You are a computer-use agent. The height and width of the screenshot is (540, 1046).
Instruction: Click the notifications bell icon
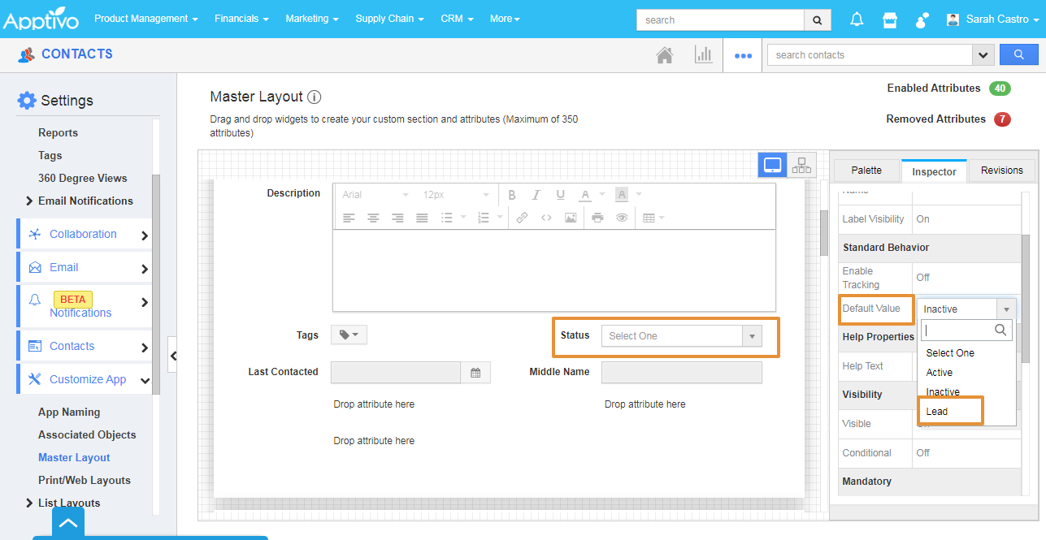857,19
